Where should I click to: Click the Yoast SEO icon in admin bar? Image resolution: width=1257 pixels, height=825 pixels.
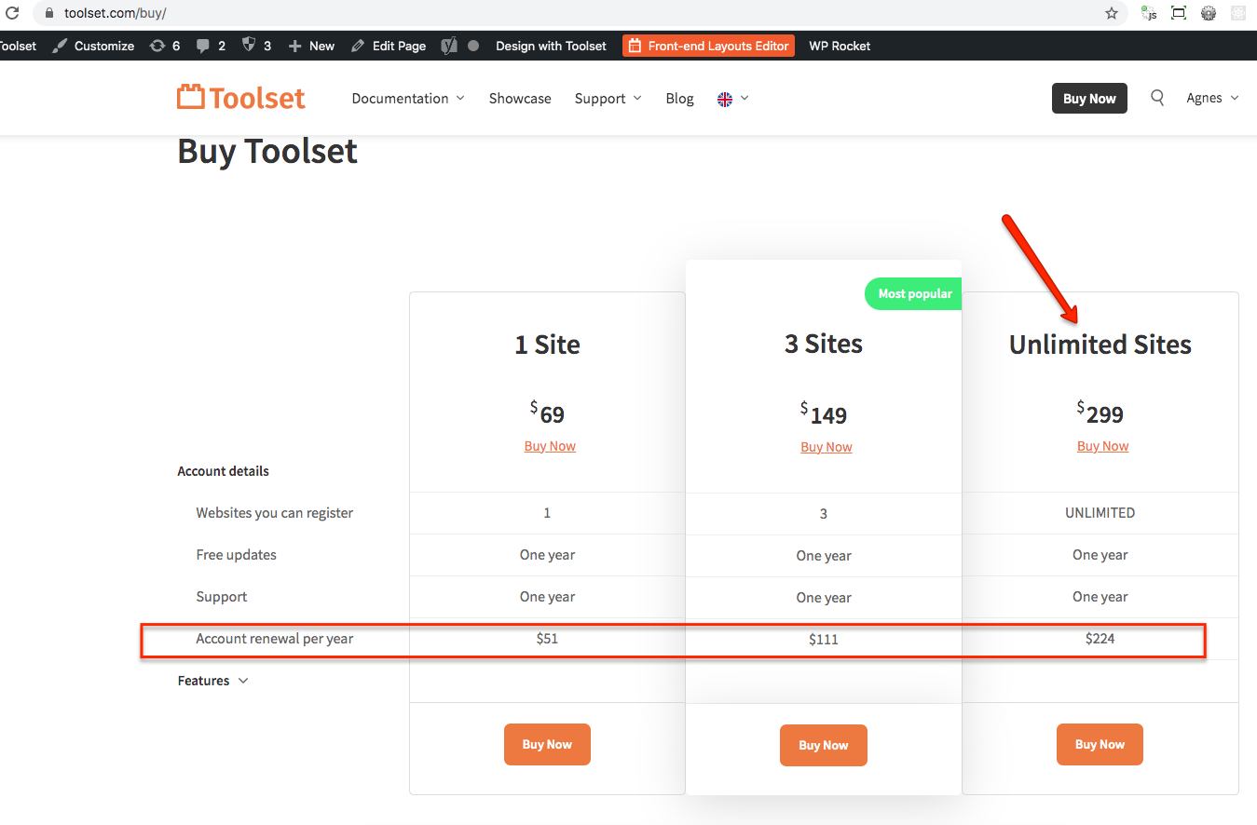point(449,46)
